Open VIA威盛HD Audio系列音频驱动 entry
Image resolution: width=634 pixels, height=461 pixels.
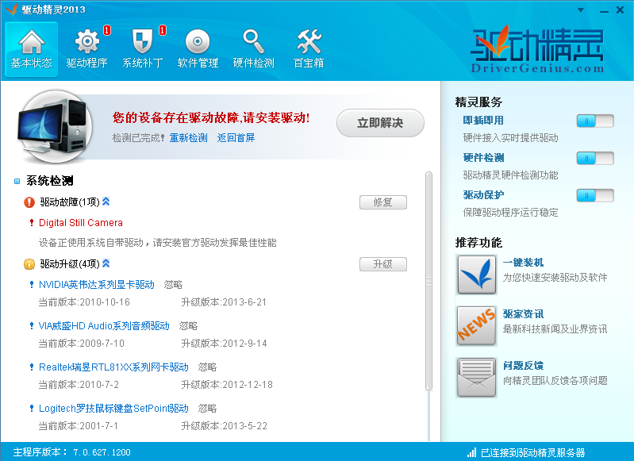click(x=104, y=326)
